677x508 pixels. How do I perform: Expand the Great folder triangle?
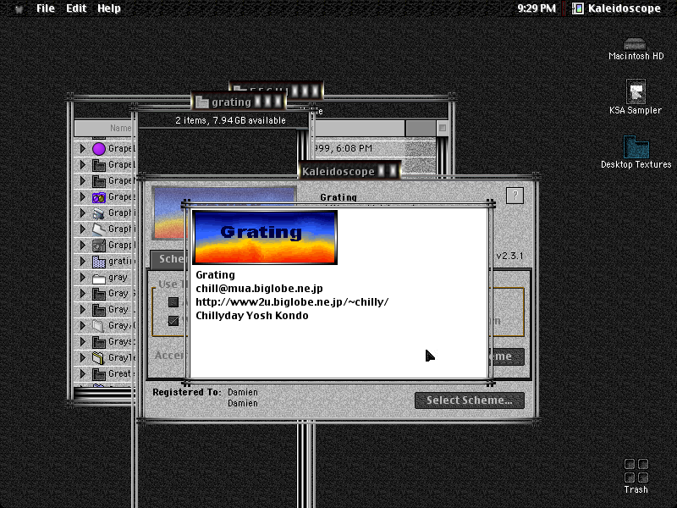[x=83, y=373]
